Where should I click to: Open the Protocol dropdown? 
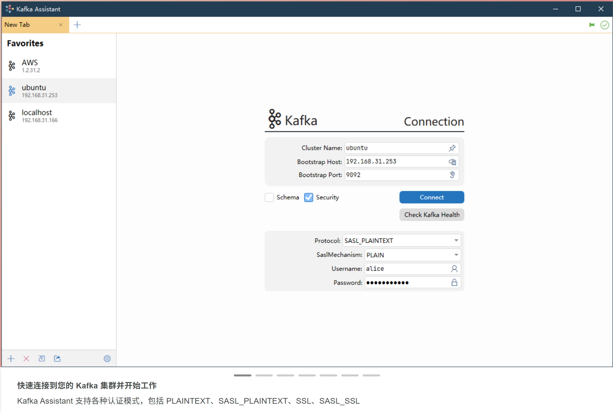pos(402,240)
